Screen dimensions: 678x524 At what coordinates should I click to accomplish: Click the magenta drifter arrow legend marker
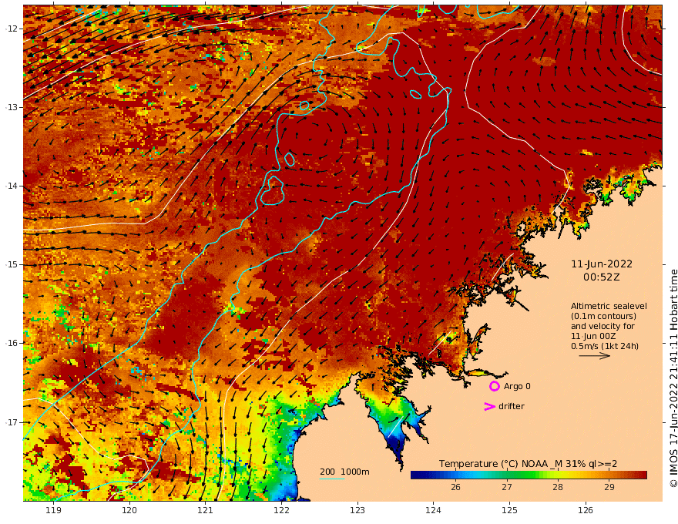[x=489, y=406]
